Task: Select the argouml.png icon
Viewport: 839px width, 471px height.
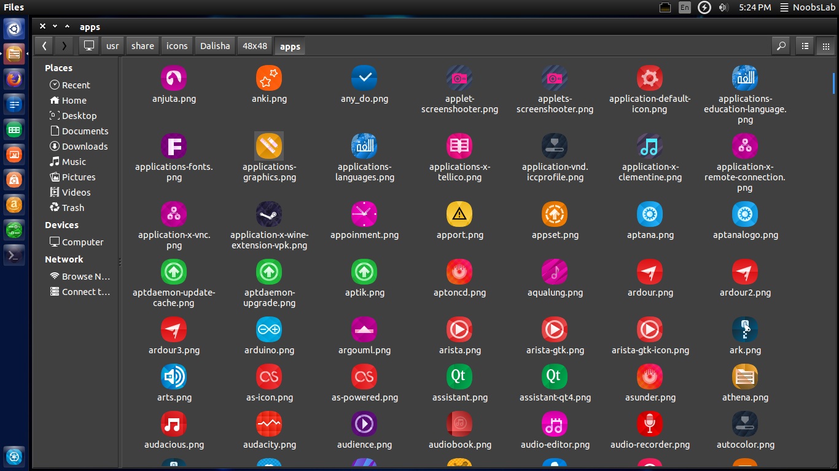Action: (x=364, y=329)
